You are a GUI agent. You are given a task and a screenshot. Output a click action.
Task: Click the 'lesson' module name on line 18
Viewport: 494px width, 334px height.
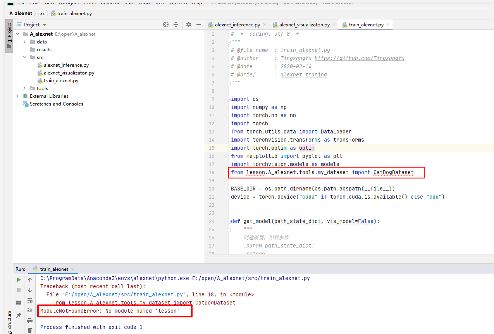pyautogui.click(x=256, y=172)
